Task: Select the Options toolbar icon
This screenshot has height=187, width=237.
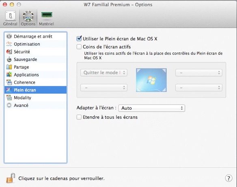Action: (x=28, y=18)
